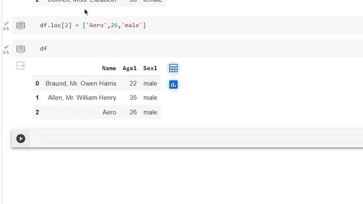Click execution success checkmark for cell 8

[x=6, y=23]
